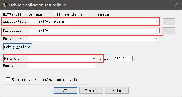Expand the Directory path dropdown
Screen dimensions: 182x97
pyautogui.click(x=157, y=31)
